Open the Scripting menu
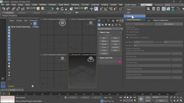 pos(105,5)
